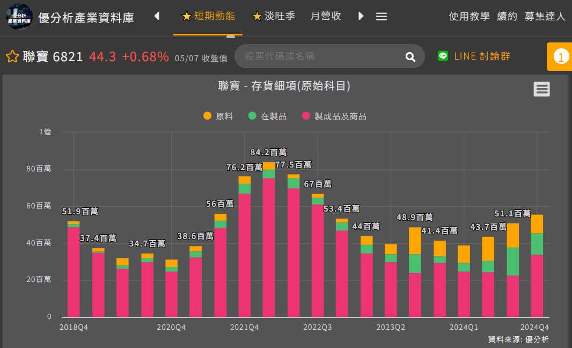Open the hamburger menu beside 月營收
Image resolution: width=572 pixels, height=348 pixels.
(382, 17)
